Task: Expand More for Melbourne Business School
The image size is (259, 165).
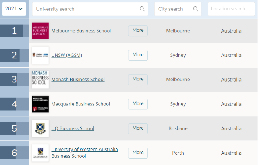Action: pyautogui.click(x=138, y=31)
